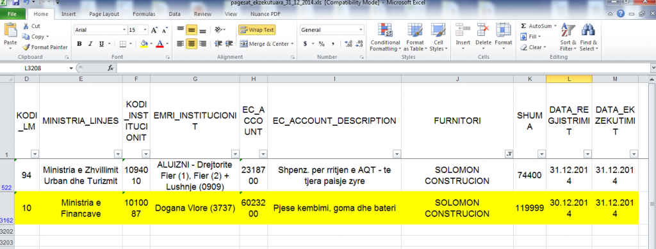656x249 pixels.
Task: Set top vertical alignment
Action: tap(180, 30)
